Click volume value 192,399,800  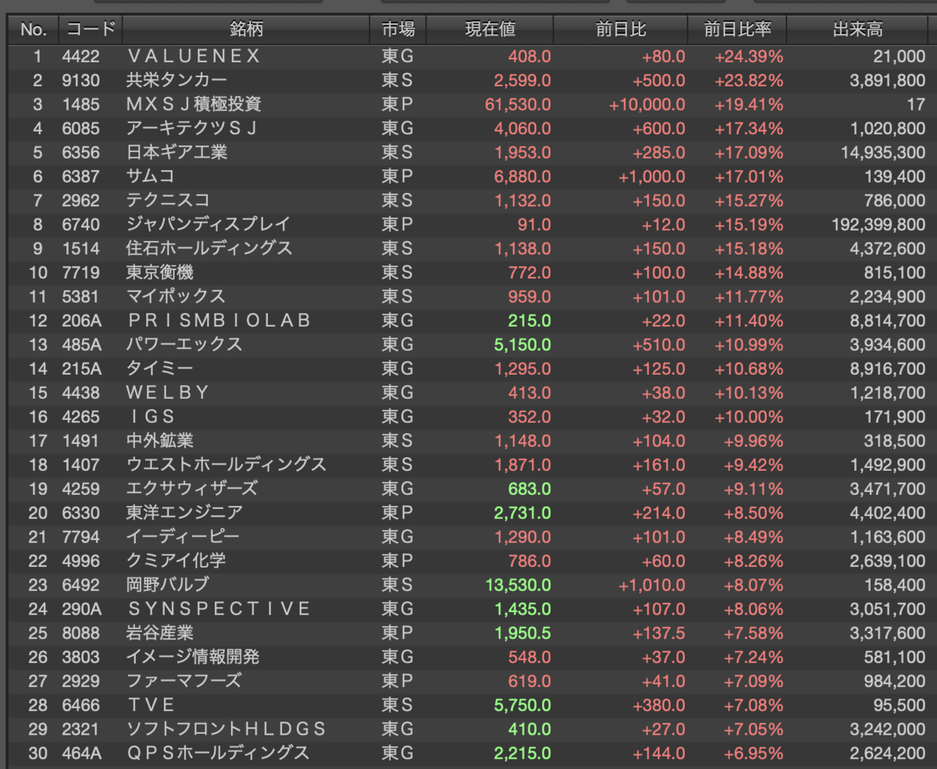(x=878, y=225)
